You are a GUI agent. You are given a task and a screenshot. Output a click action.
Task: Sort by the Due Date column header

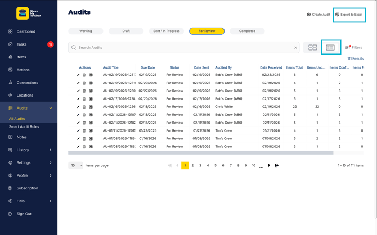[x=147, y=67]
